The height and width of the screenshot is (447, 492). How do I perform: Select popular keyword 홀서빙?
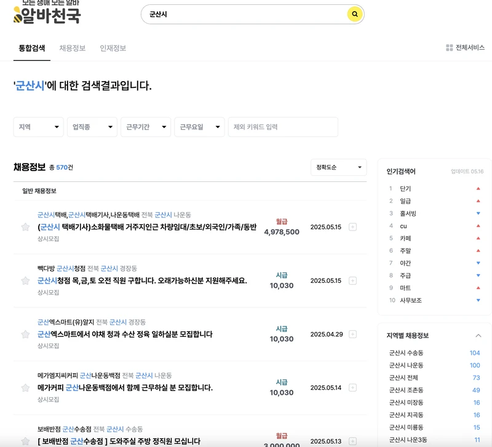(x=408, y=213)
